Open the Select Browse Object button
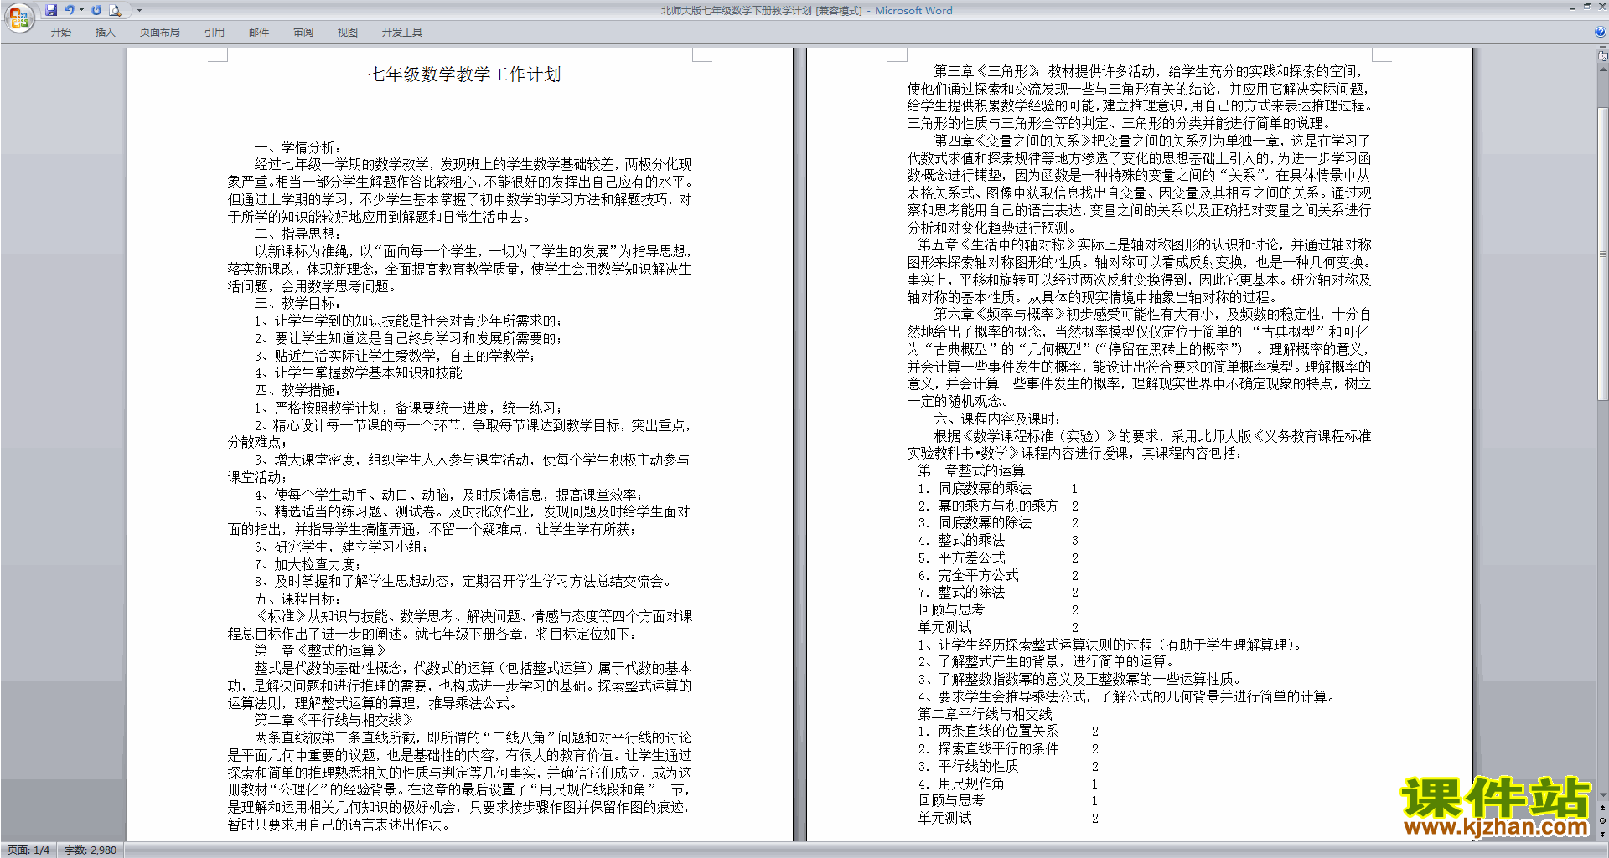The width and height of the screenshot is (1609, 858). (1603, 820)
